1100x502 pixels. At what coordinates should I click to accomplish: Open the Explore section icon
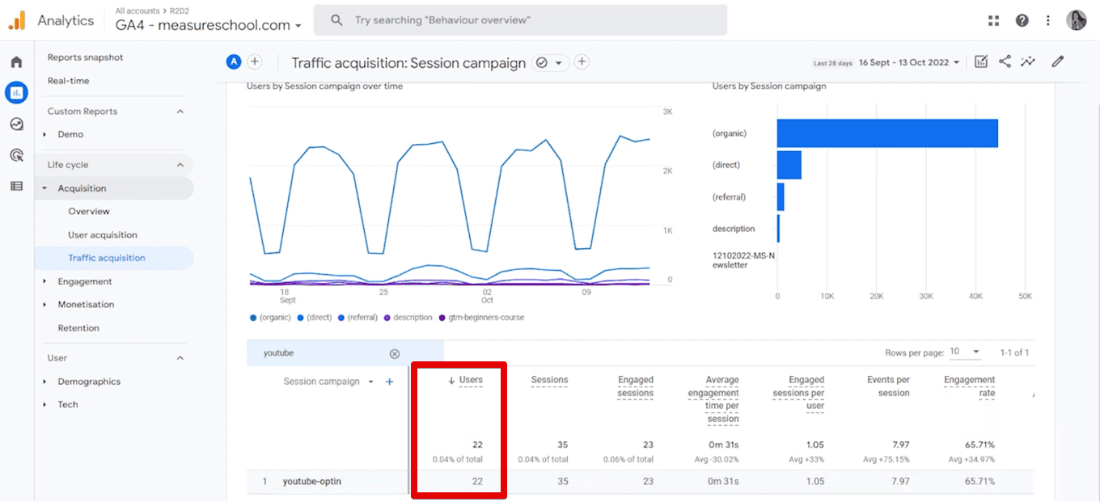coord(16,124)
